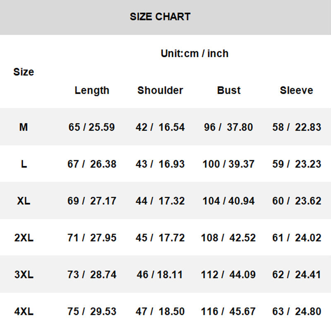This screenshot has width=331, height=331.
Task: Select the L size row label
Action: (x=24, y=164)
